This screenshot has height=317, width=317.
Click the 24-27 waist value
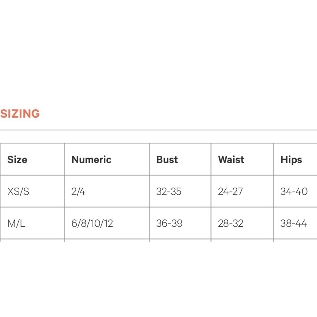pos(230,191)
